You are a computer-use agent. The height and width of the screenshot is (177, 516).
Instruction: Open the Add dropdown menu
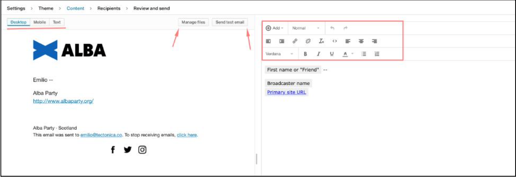pyautogui.click(x=274, y=28)
